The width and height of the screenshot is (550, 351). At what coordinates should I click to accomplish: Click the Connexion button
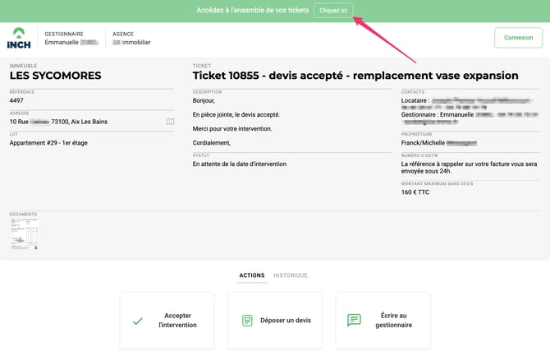pos(518,38)
